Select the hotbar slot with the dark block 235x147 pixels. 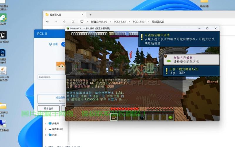tap(142, 117)
